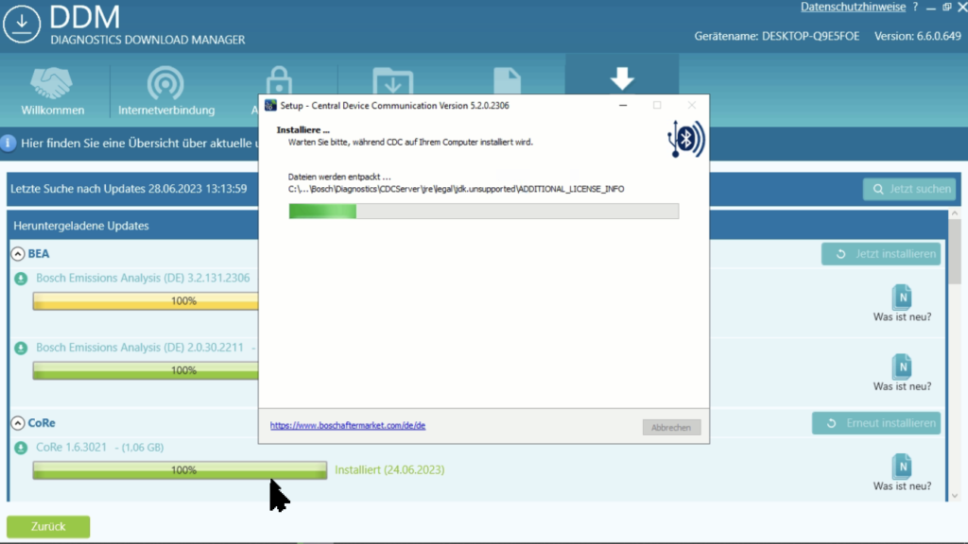Click download icon beside CoRe 1.6.3021
Image resolution: width=968 pixels, height=544 pixels.
pos(21,448)
